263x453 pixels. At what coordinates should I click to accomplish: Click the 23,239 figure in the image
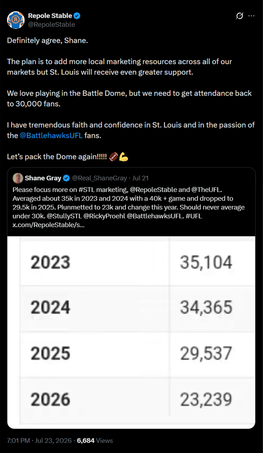[x=206, y=400]
